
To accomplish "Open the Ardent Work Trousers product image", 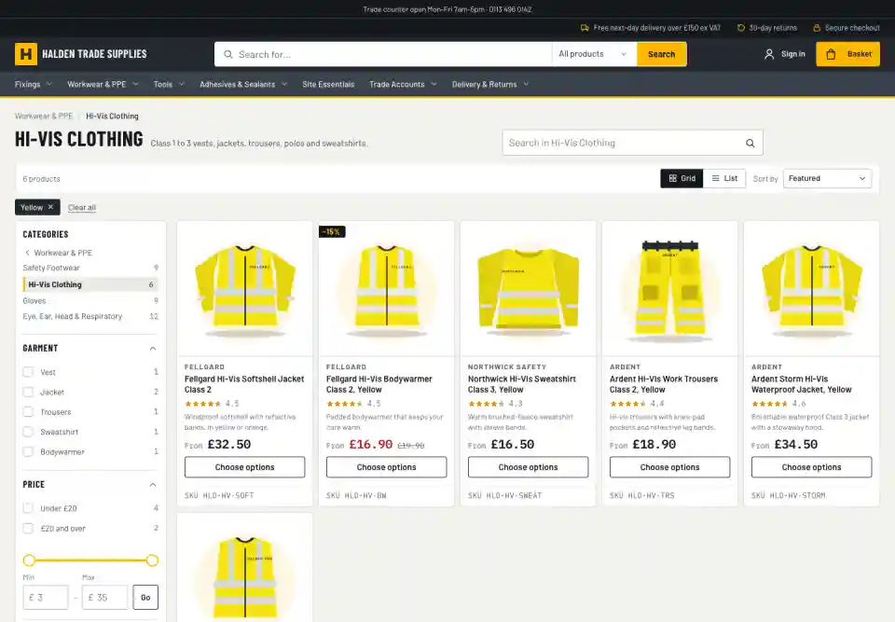I will tap(669, 289).
